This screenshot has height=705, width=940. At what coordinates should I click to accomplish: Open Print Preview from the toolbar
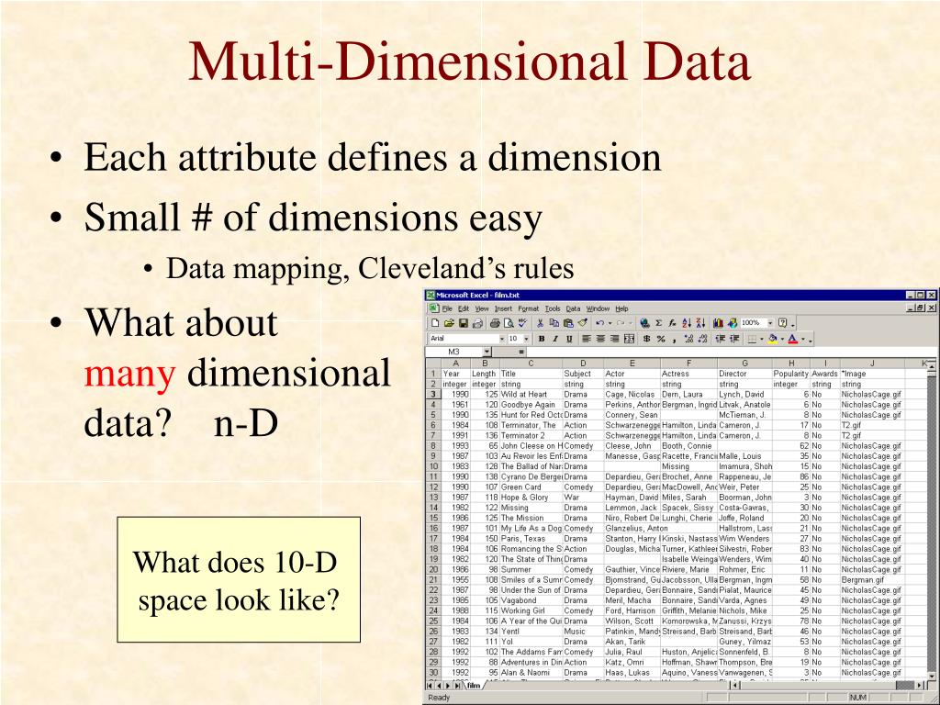[509, 323]
